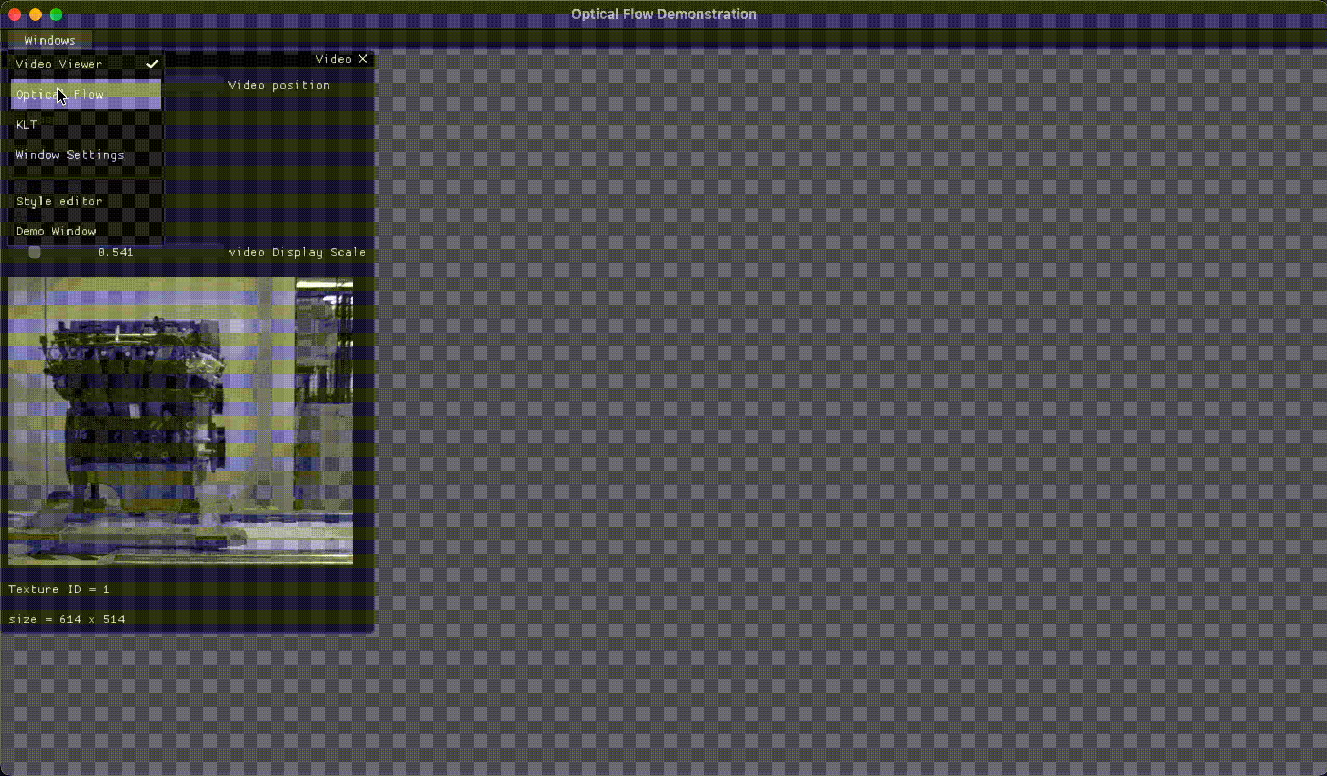Grab the video Display Scale slider handle
The image size is (1327, 776).
point(35,252)
